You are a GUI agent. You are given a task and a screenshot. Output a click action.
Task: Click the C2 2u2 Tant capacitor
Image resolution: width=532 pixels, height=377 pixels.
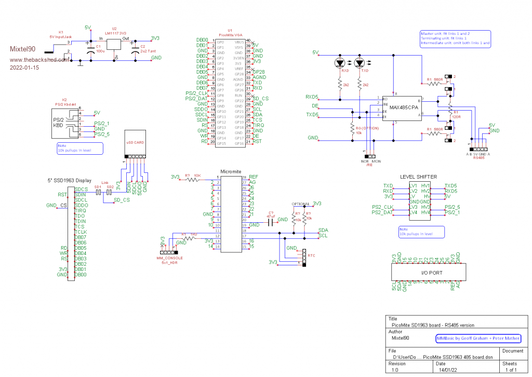coord(136,50)
